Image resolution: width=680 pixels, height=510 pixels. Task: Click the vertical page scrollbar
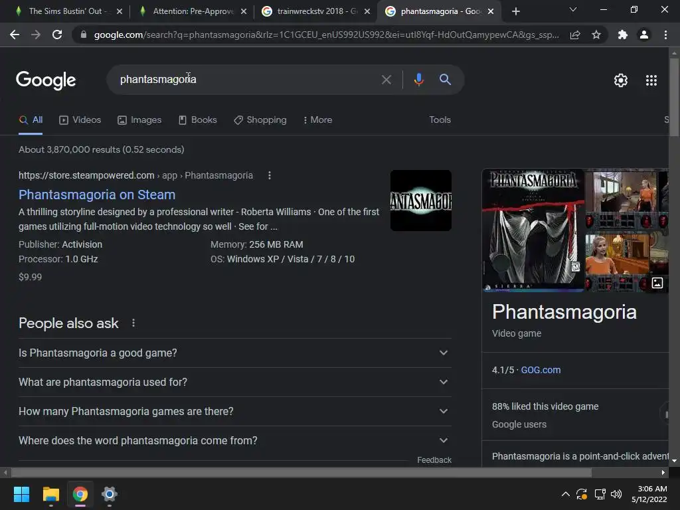point(674,98)
